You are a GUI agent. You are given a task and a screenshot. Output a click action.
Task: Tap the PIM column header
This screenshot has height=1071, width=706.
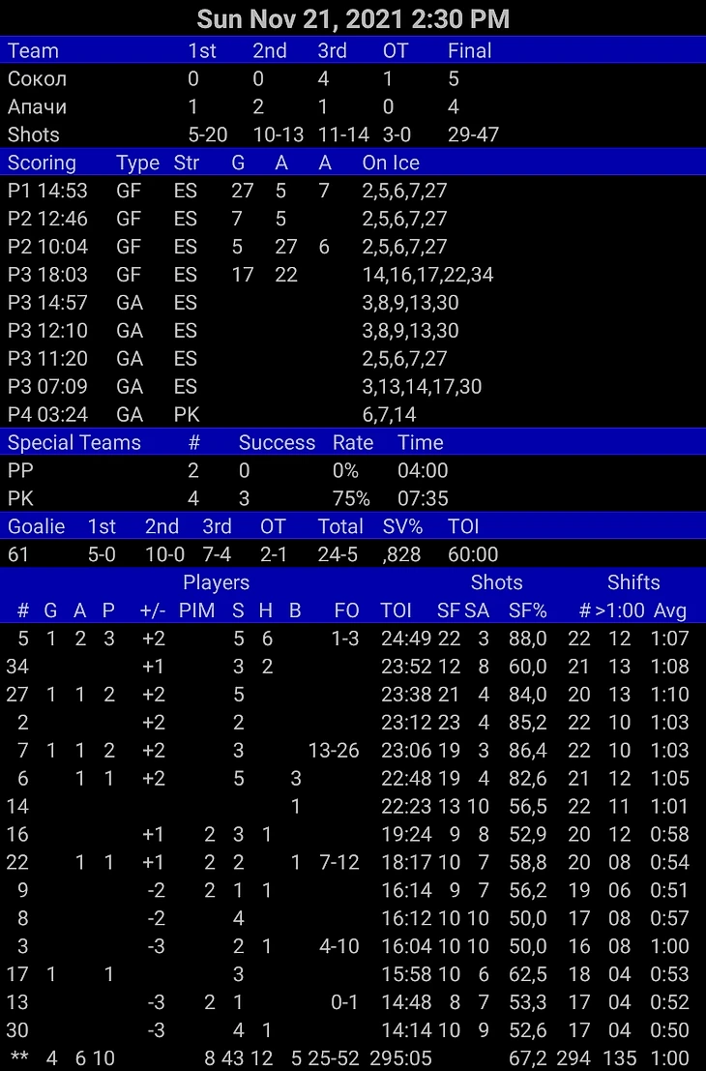(x=196, y=610)
